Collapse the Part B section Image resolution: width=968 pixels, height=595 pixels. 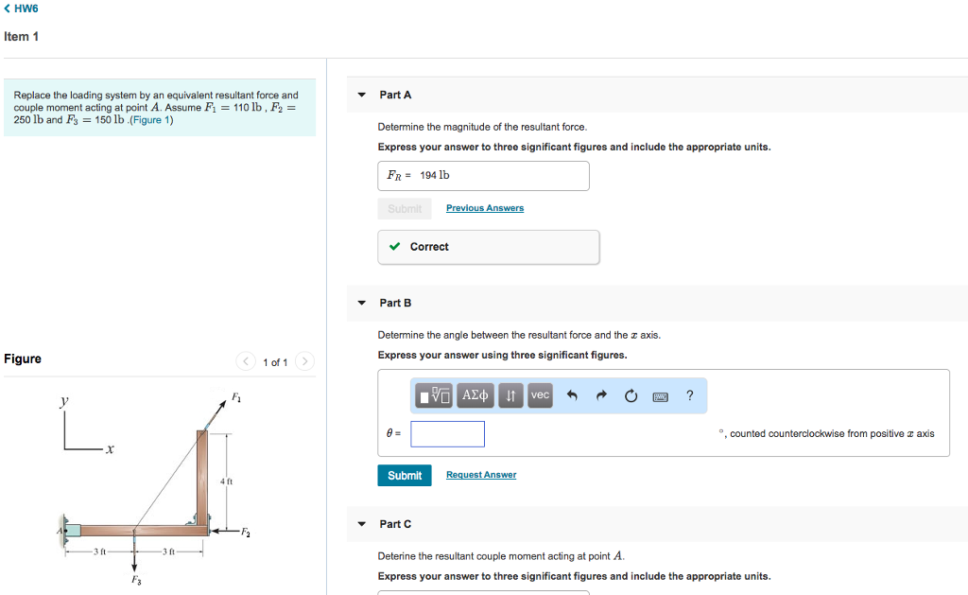[361, 303]
